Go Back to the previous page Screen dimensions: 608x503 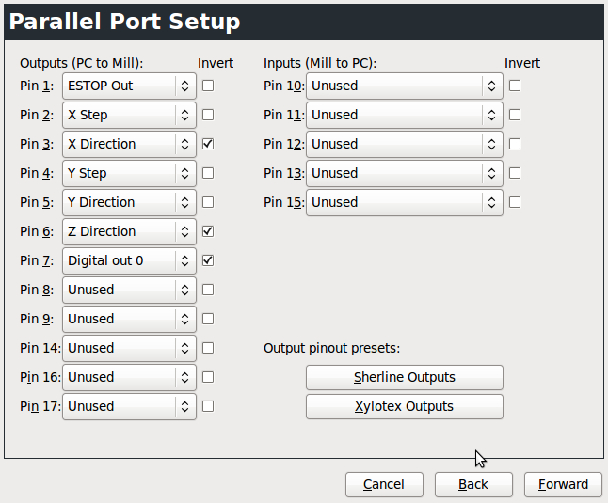tap(473, 484)
